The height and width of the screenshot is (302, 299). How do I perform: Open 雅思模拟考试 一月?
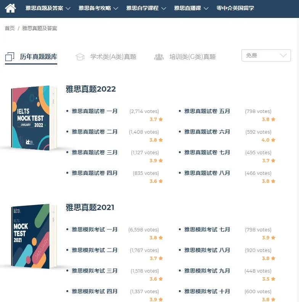[95, 229]
